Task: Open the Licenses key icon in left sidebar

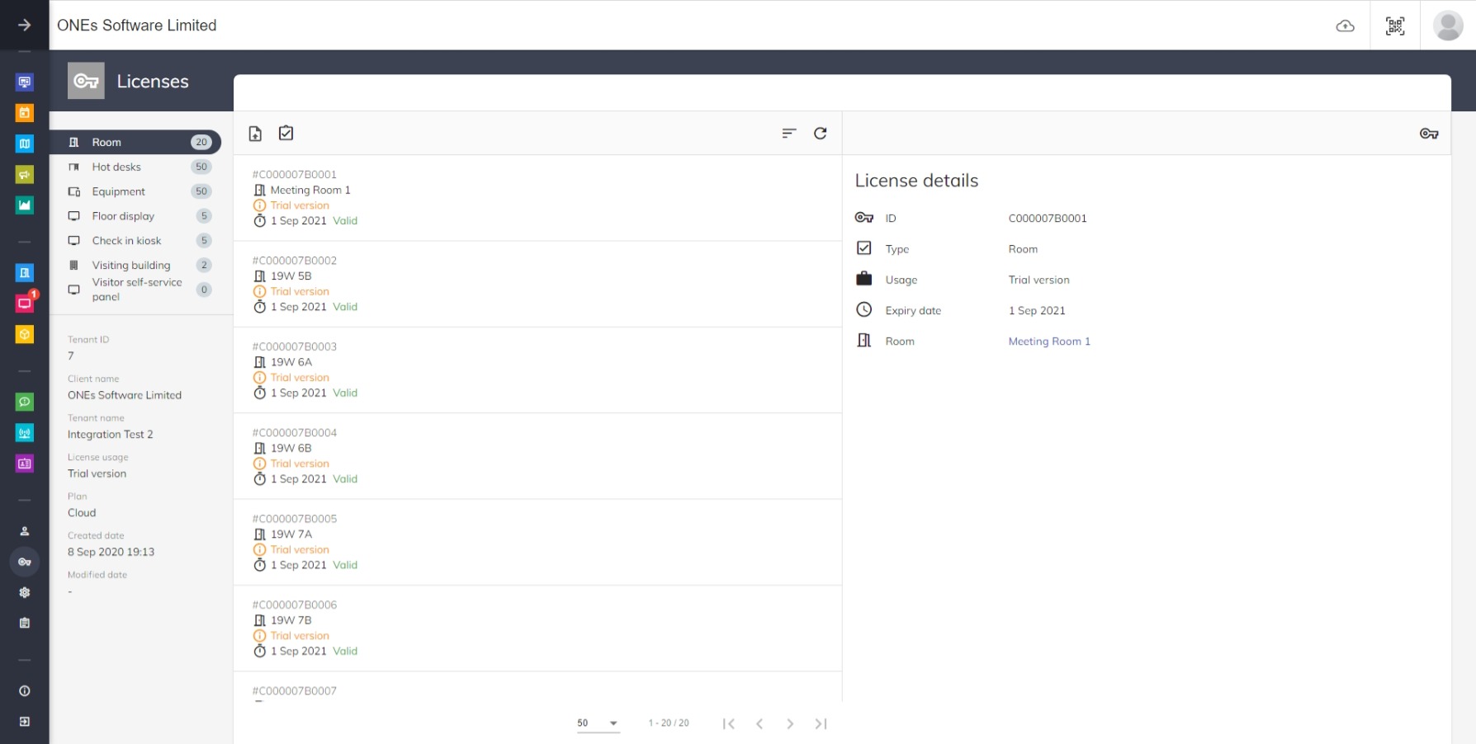Action: point(25,562)
